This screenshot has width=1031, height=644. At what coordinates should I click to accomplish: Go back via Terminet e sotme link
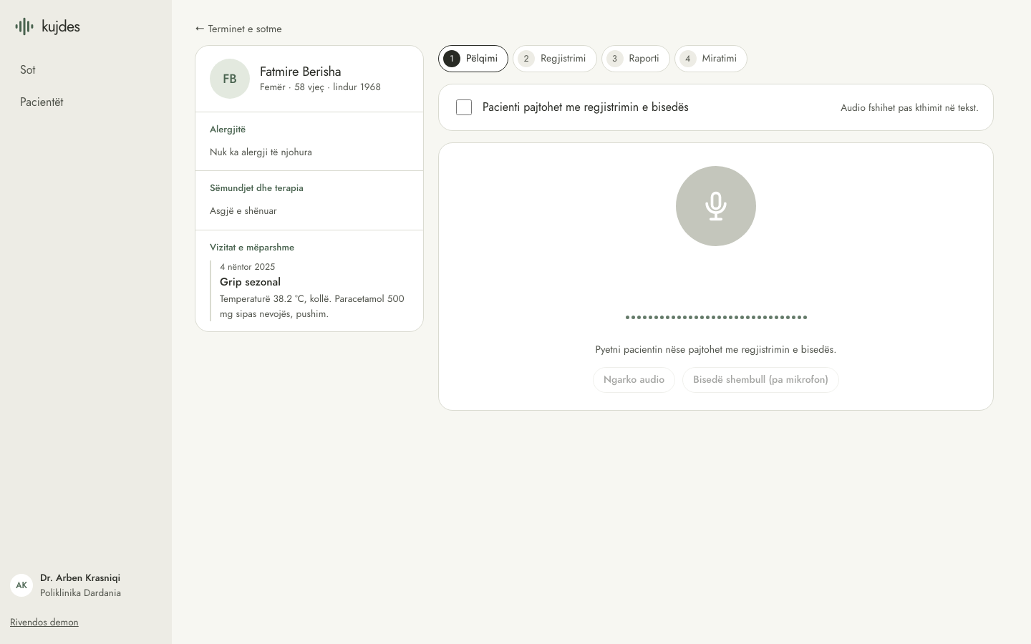(x=238, y=29)
